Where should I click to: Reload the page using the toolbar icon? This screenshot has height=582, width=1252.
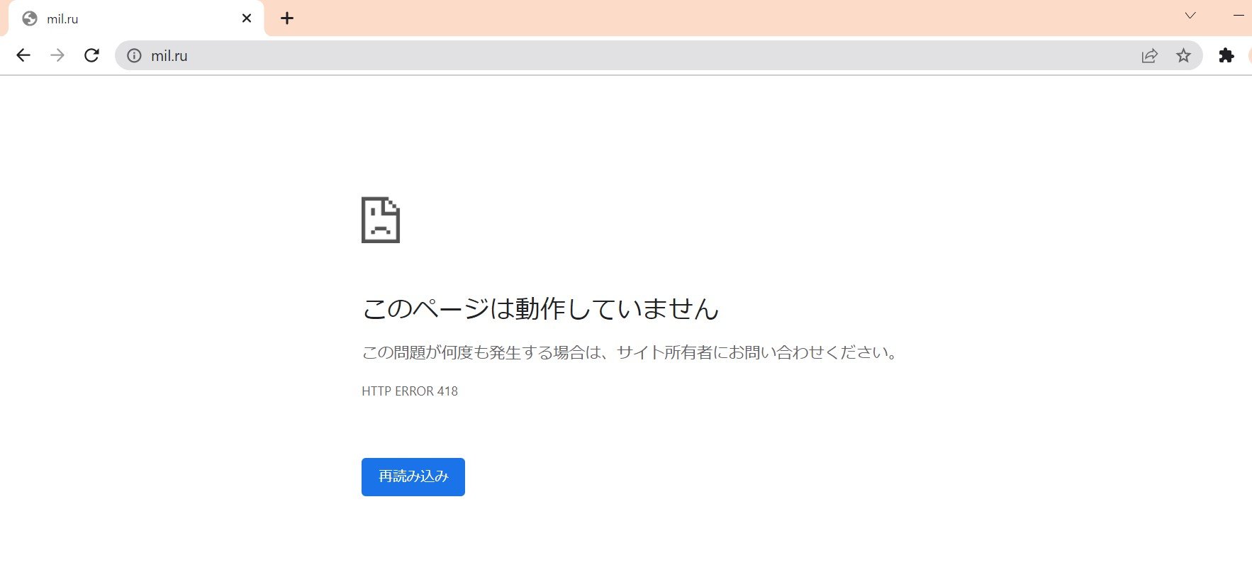point(91,55)
